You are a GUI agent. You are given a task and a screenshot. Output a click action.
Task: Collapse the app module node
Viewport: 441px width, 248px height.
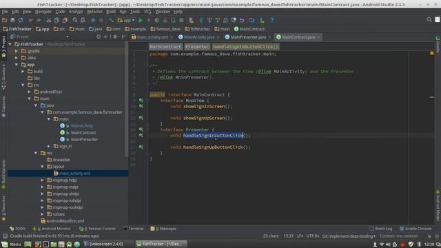[17, 64]
